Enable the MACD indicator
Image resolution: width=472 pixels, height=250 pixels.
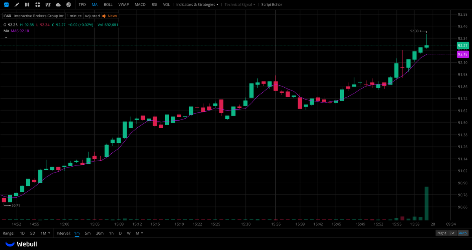click(x=140, y=5)
